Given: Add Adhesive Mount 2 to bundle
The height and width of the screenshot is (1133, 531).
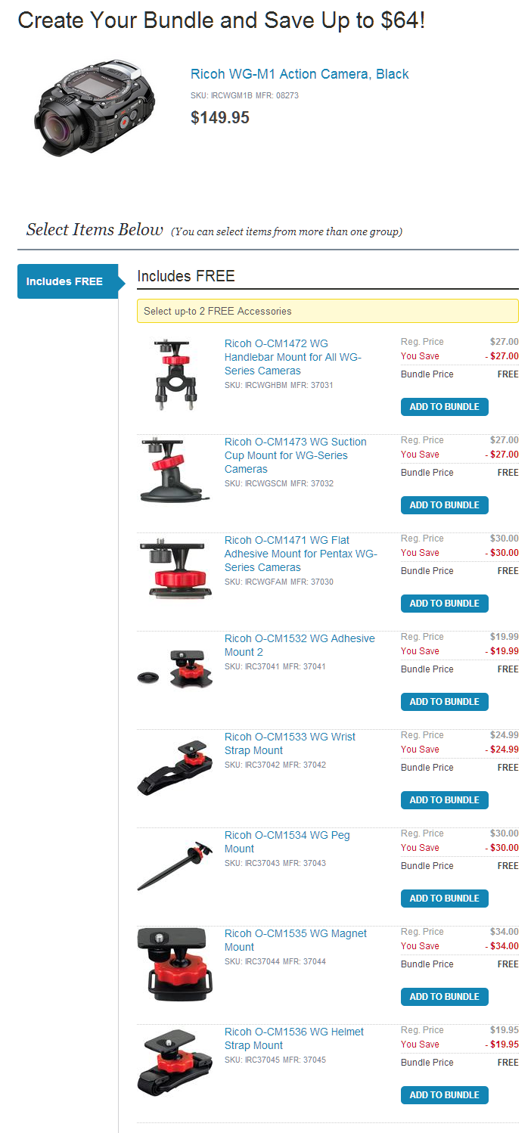Looking at the screenshot, I should click(445, 702).
